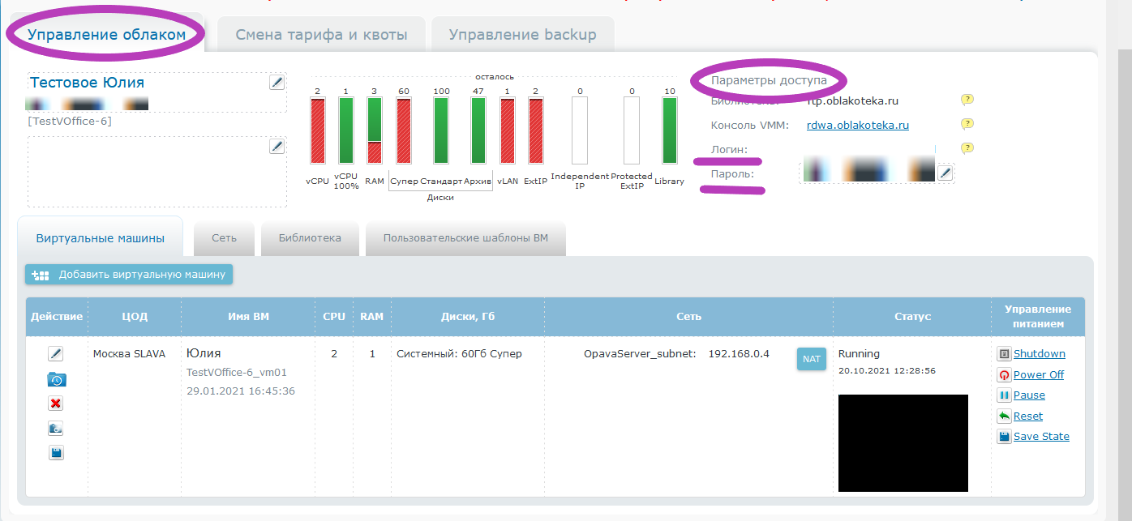Open the Управление backup tab

(522, 35)
